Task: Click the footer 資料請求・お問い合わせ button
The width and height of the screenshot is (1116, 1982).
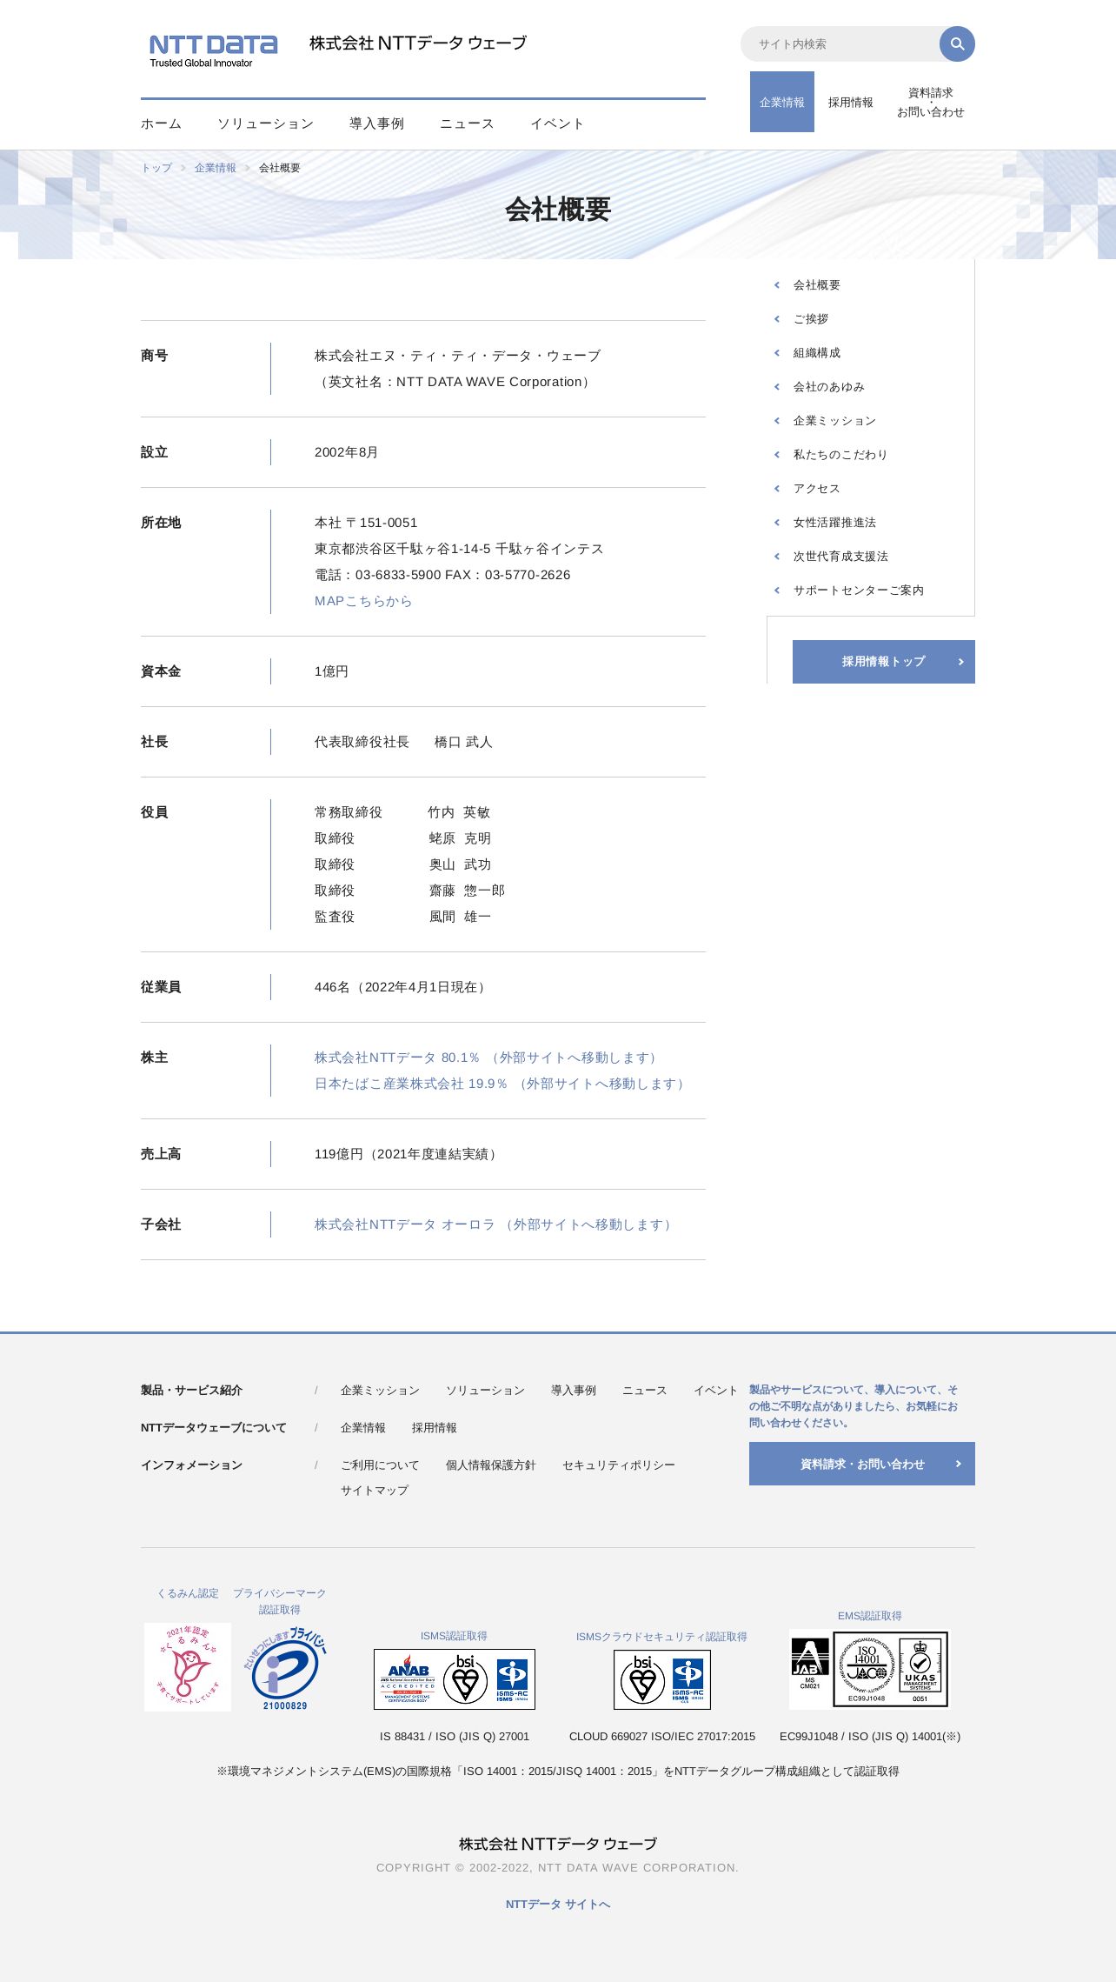Action: pyautogui.click(x=862, y=1464)
